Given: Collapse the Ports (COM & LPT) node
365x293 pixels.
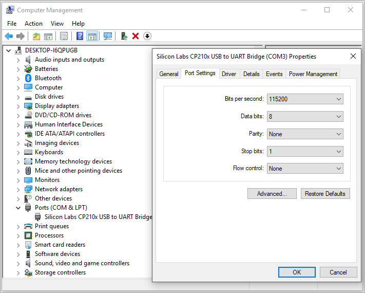Looking at the screenshot, I should (18, 208).
